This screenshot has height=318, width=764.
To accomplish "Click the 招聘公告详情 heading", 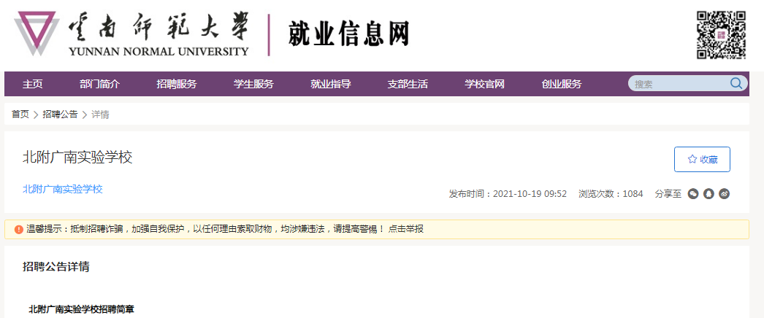I will pyautogui.click(x=56, y=266).
